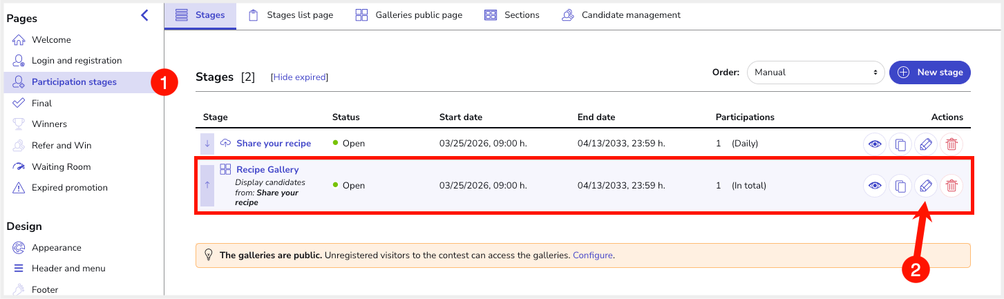The image size is (1004, 299).
Task: Open the Share your recipe stage link
Action: pos(274,144)
